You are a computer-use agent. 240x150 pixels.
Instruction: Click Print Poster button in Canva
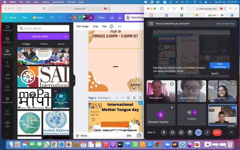(x=134, y=18)
